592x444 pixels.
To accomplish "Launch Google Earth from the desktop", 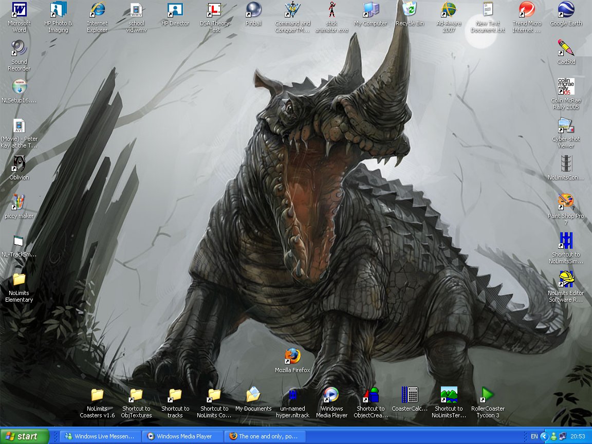I will [x=566, y=10].
